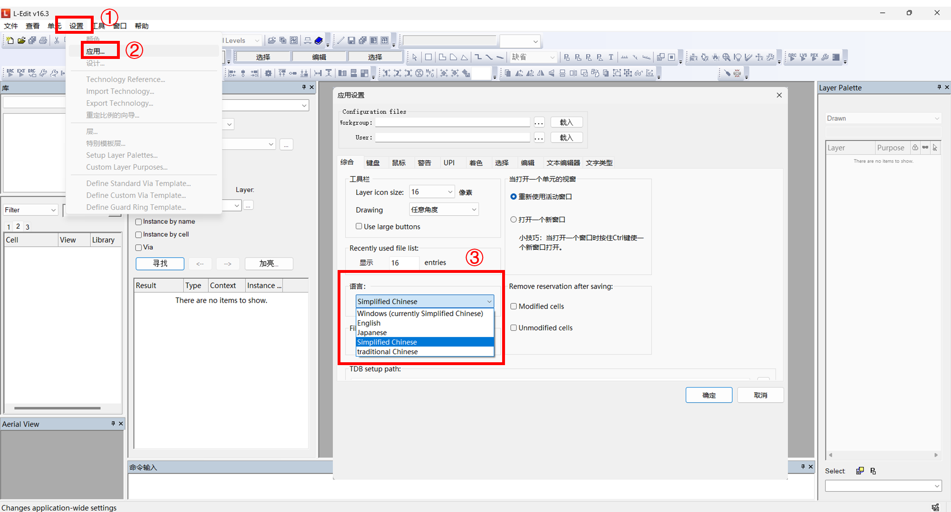Switch to the UPI tab

[x=449, y=163]
